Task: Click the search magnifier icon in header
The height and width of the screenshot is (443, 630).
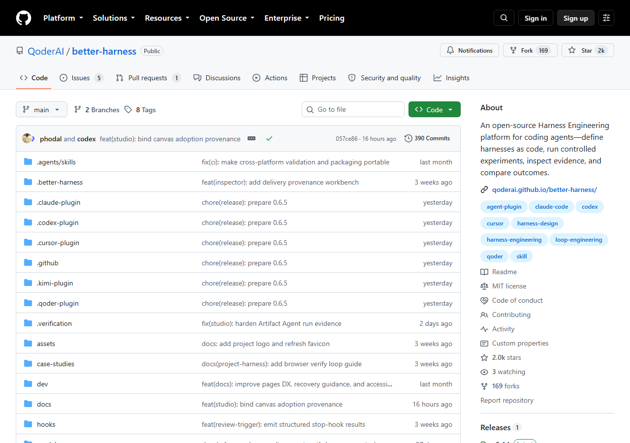Action: point(504,18)
